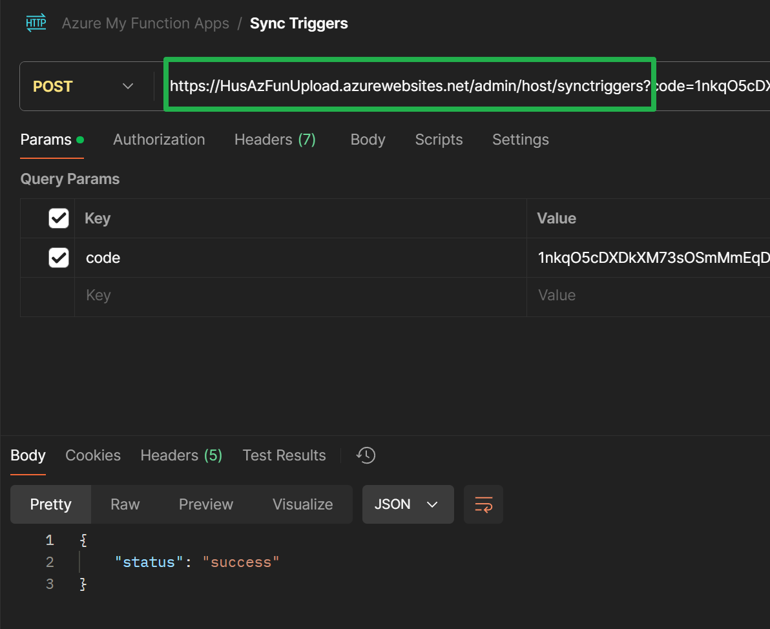Toggle the select-all Key header checkbox
770x629 pixels.
(58, 218)
